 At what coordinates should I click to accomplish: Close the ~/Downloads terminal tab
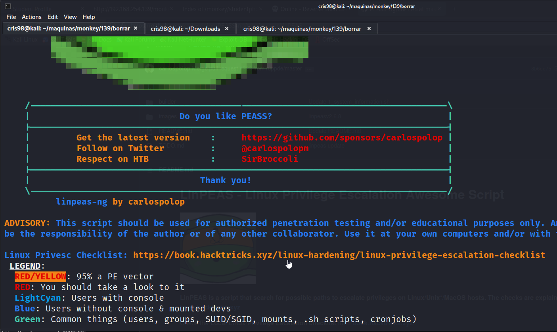(227, 28)
